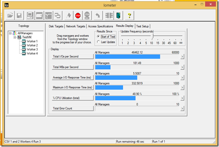Maximize the Iometer window
This screenshot has width=219, height=147.
pos(202,4)
